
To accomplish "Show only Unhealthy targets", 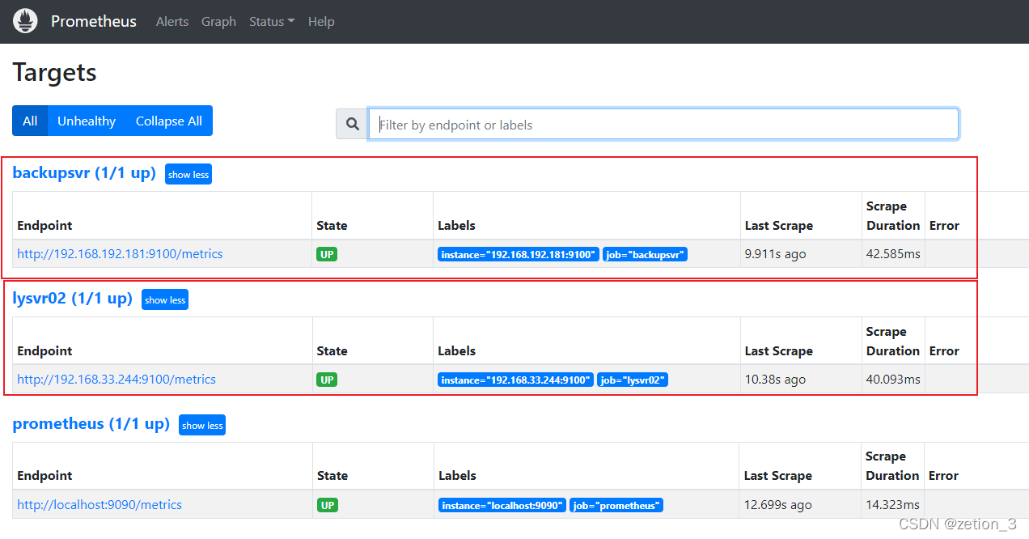I will 87,121.
